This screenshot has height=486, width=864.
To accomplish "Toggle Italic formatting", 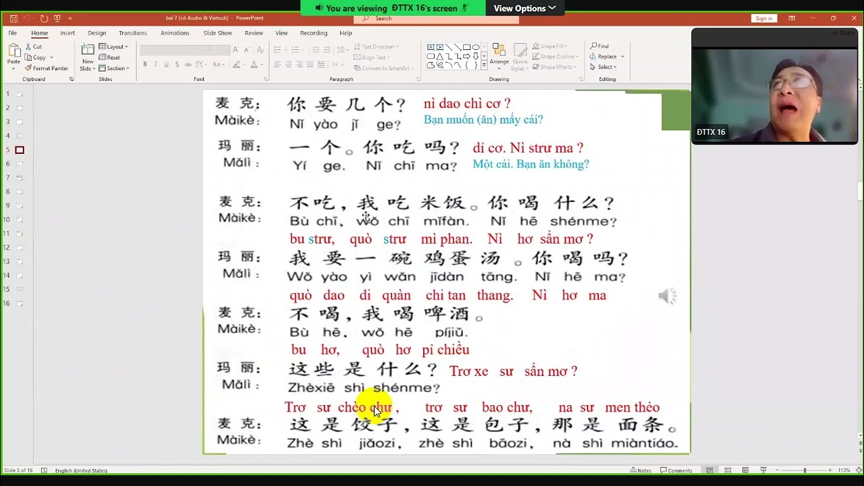I will click(155, 64).
